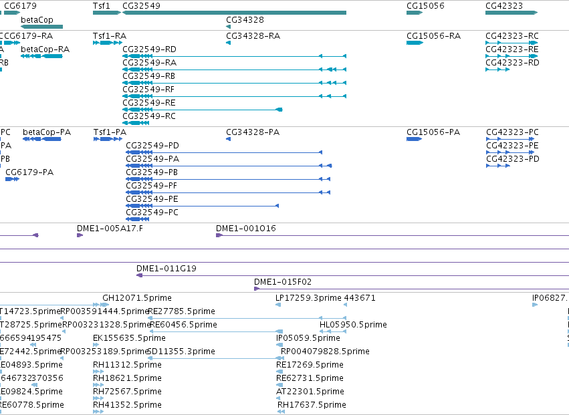The width and height of the screenshot is (569, 415).
Task: Click the SD11355.3prime EST label
Action: click(x=181, y=352)
